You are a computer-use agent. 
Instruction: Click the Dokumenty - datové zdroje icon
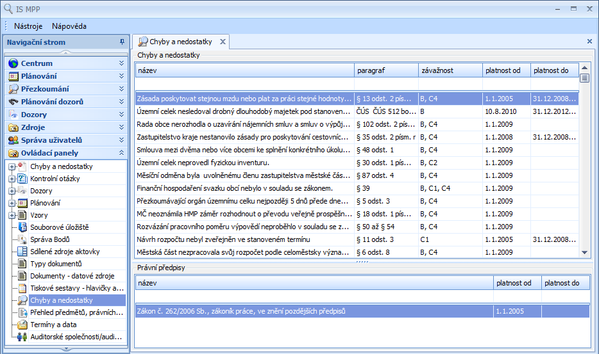coord(22,276)
